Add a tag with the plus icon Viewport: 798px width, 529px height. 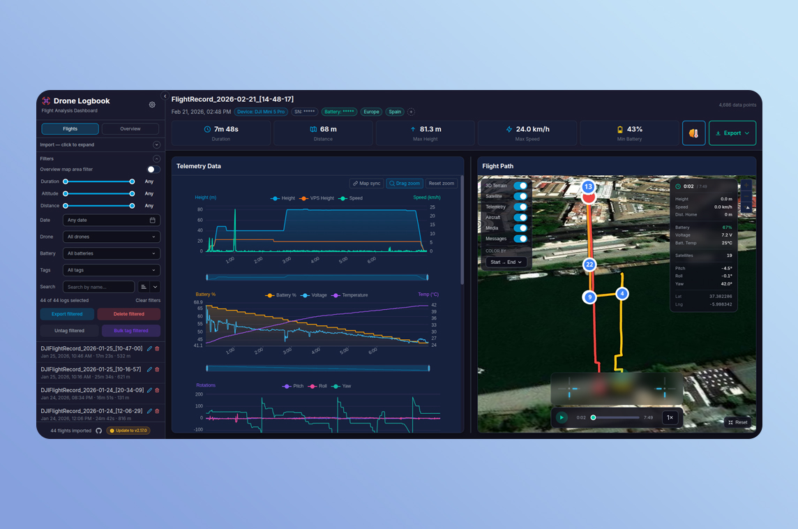411,112
